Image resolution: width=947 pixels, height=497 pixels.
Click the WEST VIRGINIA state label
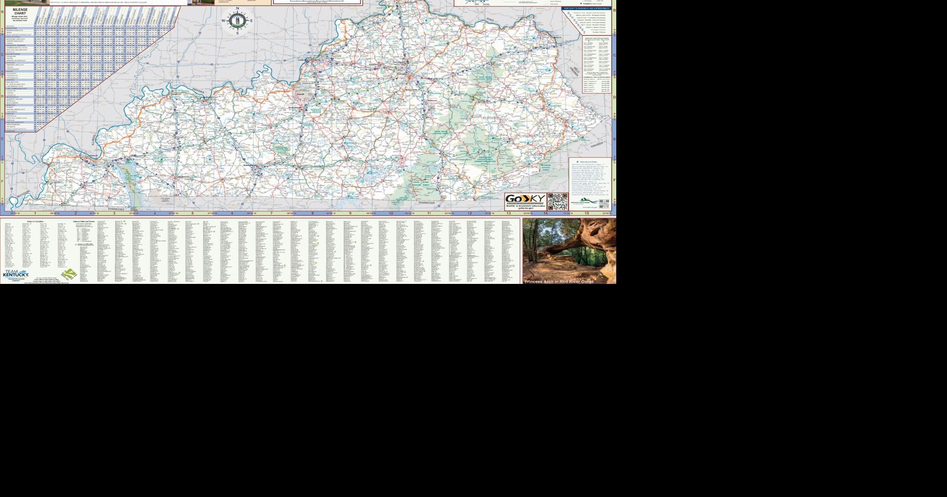click(574, 71)
